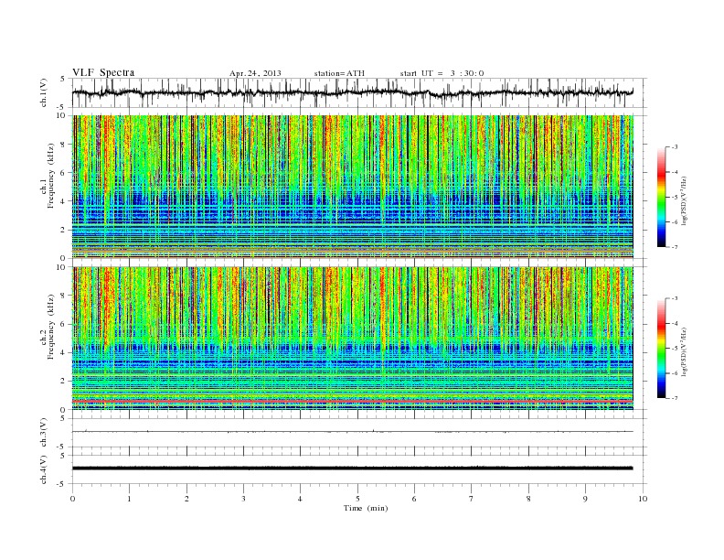This screenshot has height=560, width=724.
Task: Select the "ch.1(V)" axis label of top waveform
Action: coord(44,94)
